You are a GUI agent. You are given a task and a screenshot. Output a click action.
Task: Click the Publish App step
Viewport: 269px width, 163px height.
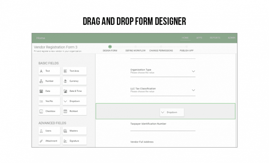[x=186, y=50]
